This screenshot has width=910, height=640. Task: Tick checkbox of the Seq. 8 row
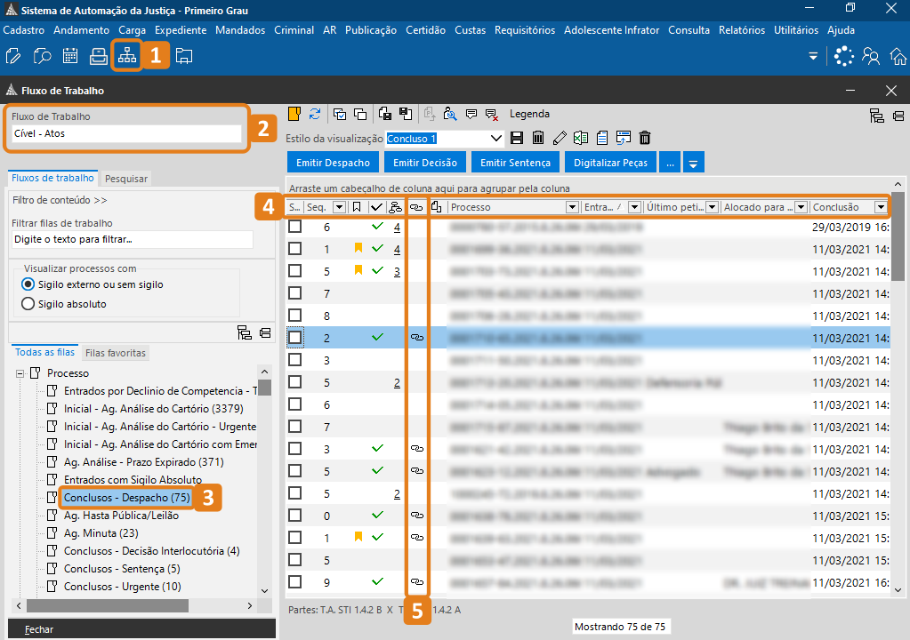point(294,316)
